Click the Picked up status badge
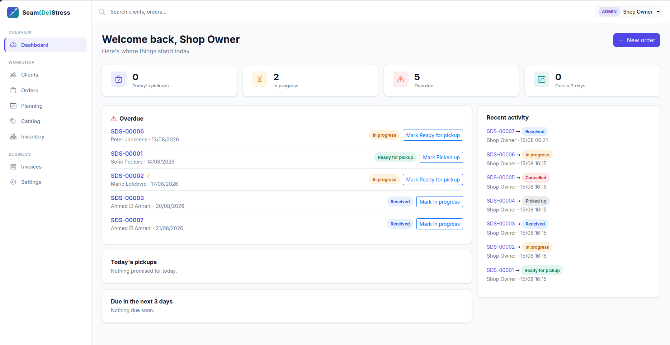Screen dimensions: 670x345 [536, 201]
